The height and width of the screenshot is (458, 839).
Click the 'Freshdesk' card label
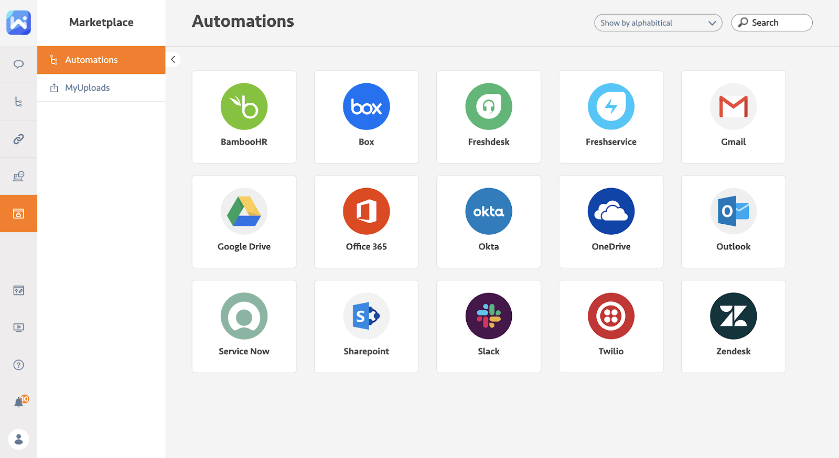(489, 142)
